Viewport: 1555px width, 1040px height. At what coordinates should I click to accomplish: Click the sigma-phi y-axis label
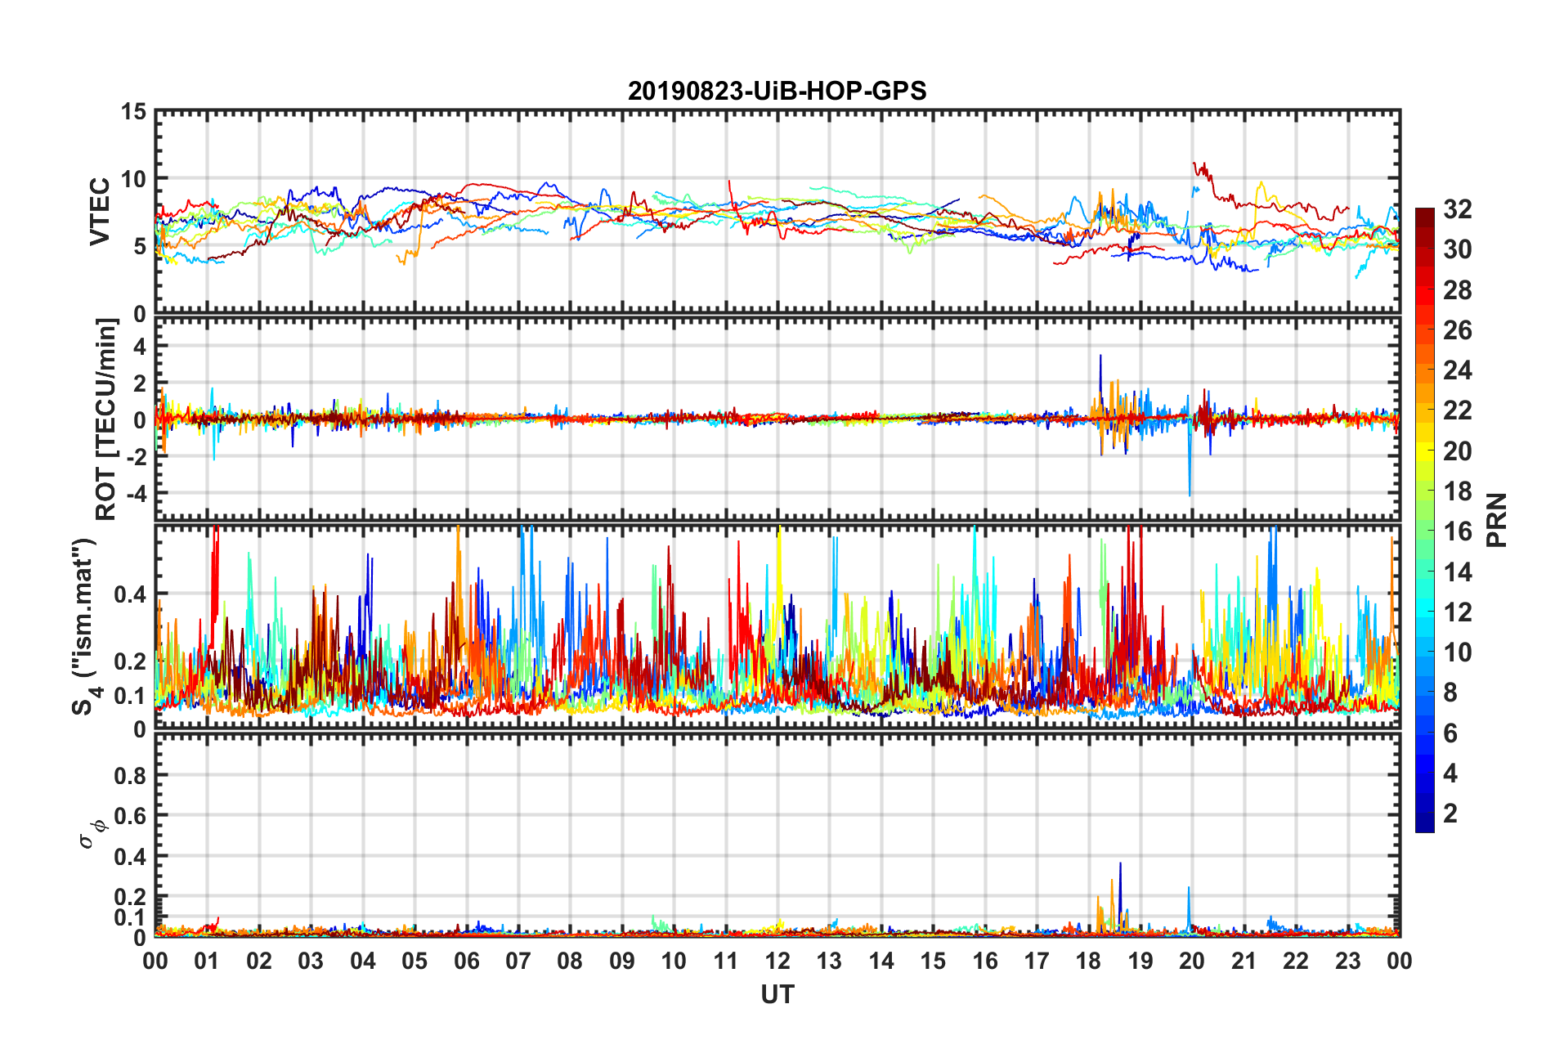point(92,832)
